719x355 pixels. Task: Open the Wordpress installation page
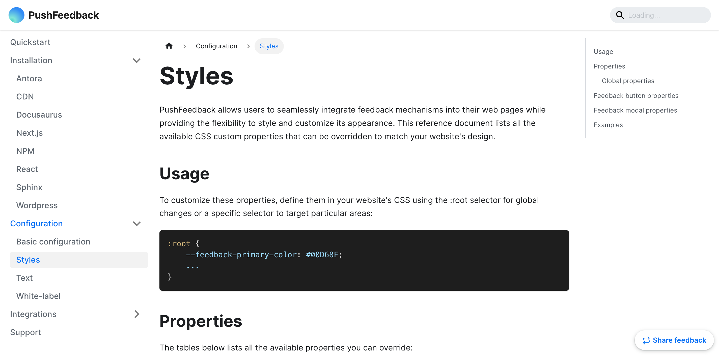(x=37, y=205)
